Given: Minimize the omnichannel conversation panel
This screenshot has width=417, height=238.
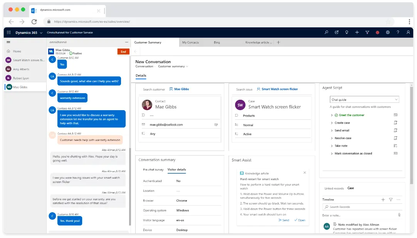Looking at the screenshot, I should click(126, 42).
